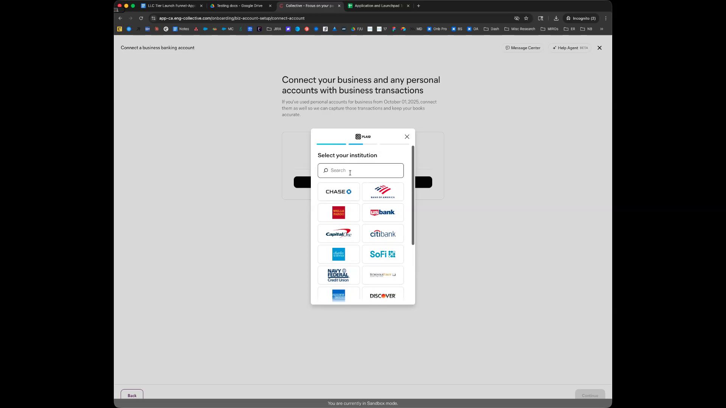Select Navy Federal Credit Union
Viewport: 726px width, 408px height.
point(338,275)
